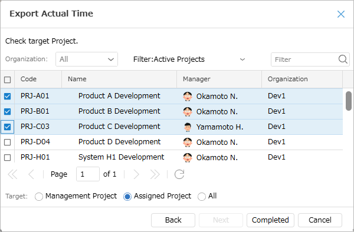Image resolution: width=354 pixels, height=232 pixels.
Task: Click the search magnifier icon in Filter box
Action: tap(343, 59)
